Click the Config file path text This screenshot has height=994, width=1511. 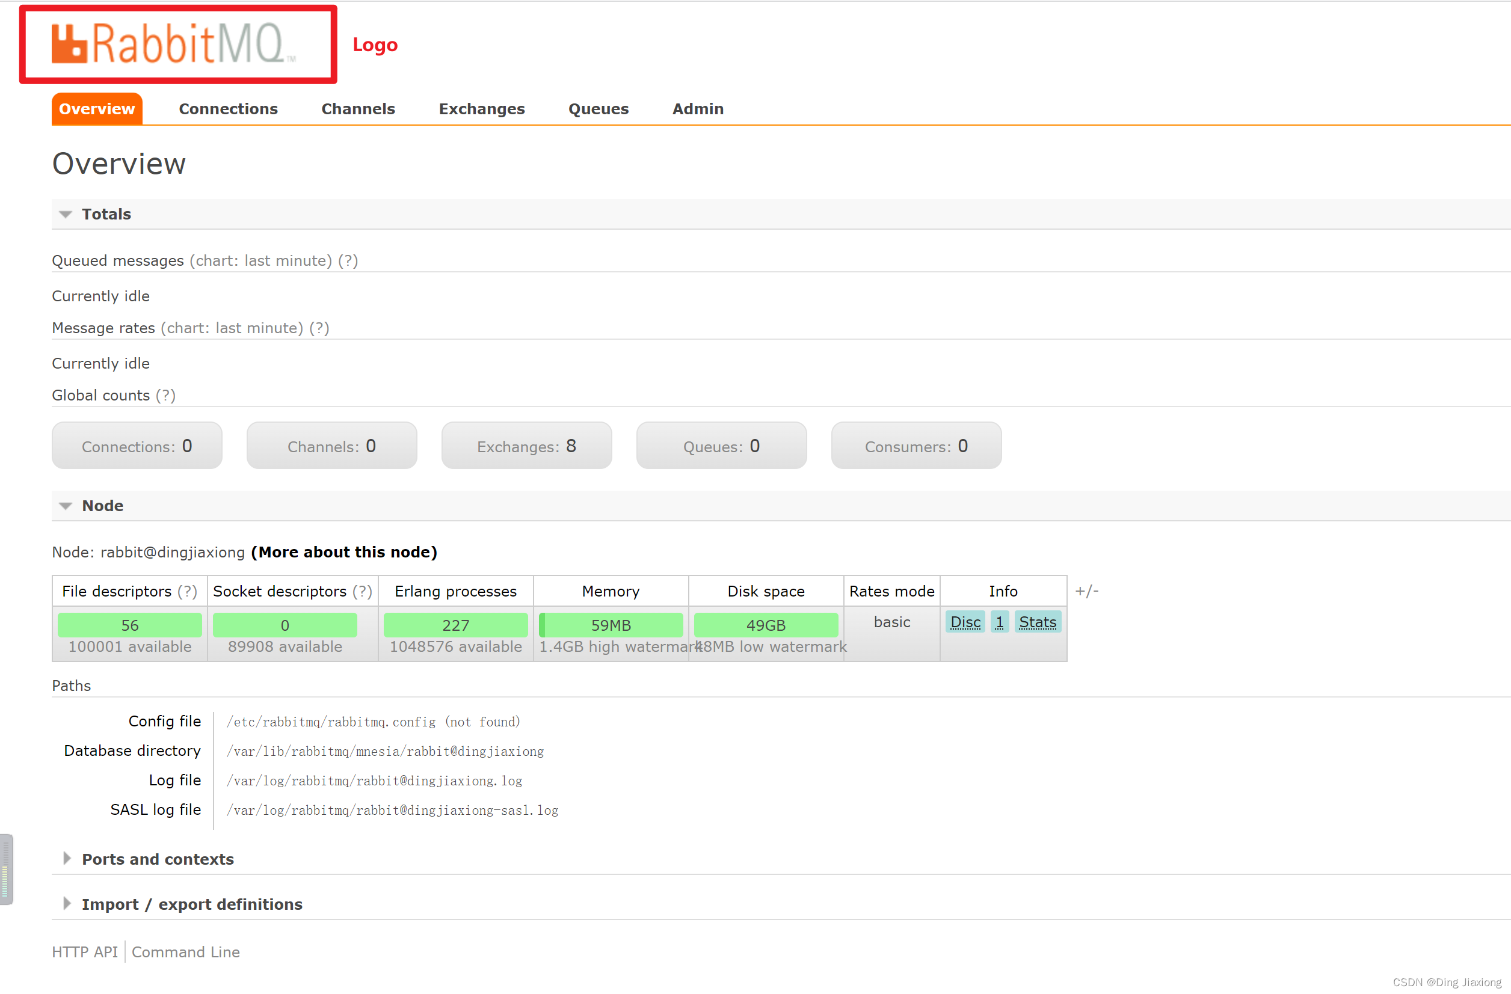pyautogui.click(x=374, y=722)
